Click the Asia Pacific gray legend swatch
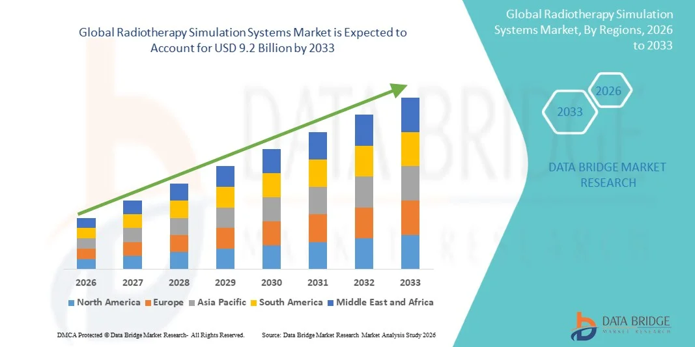Screen dimensions: 695x347 (x=192, y=303)
